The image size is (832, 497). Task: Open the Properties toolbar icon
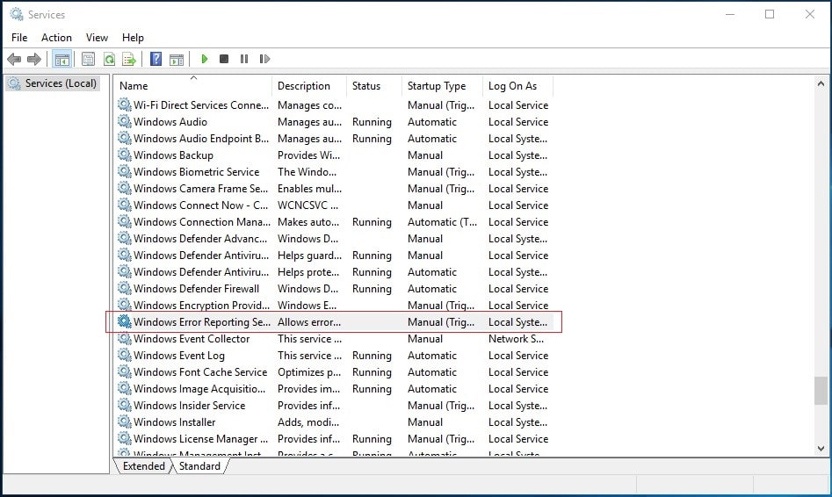[88, 59]
